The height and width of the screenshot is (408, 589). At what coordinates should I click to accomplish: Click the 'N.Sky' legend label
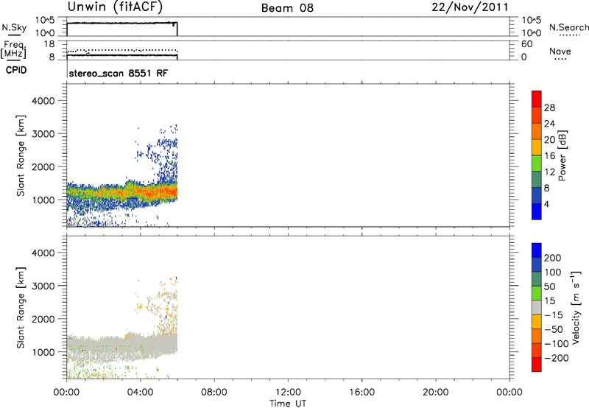[14, 27]
